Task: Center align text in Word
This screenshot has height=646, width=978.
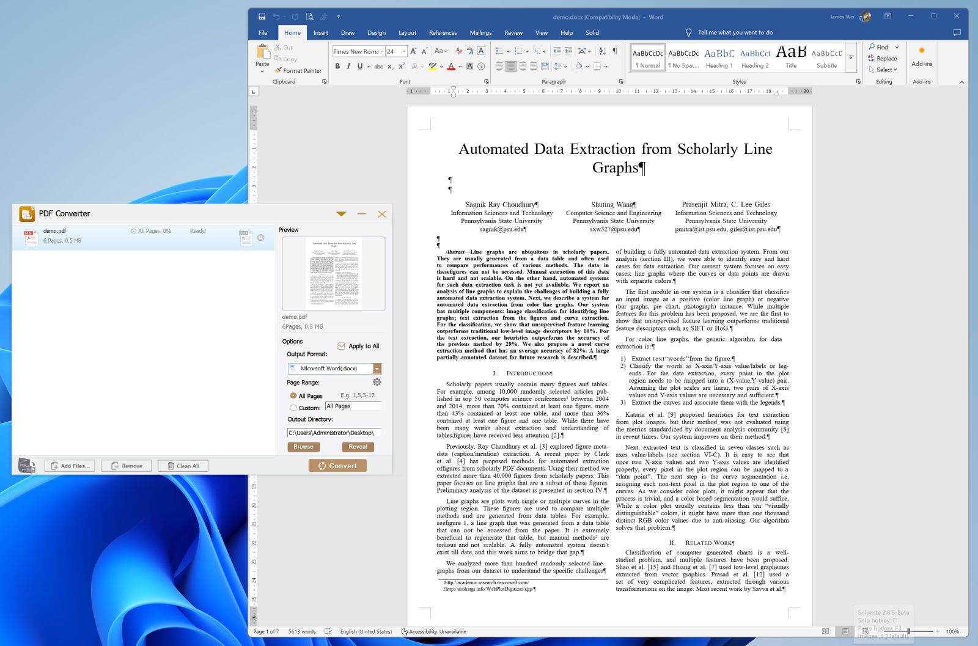Action: pos(511,66)
